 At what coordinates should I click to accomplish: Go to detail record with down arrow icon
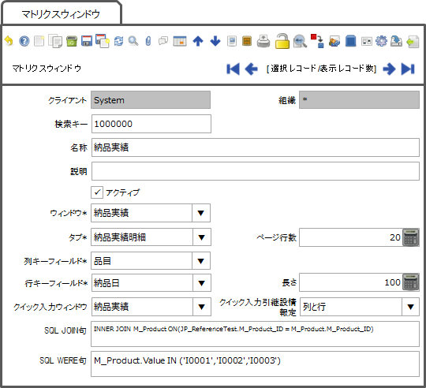point(215,41)
